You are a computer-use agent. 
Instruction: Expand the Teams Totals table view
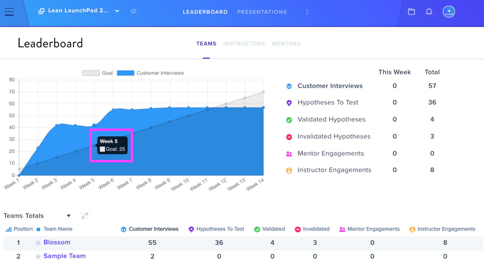(85, 215)
